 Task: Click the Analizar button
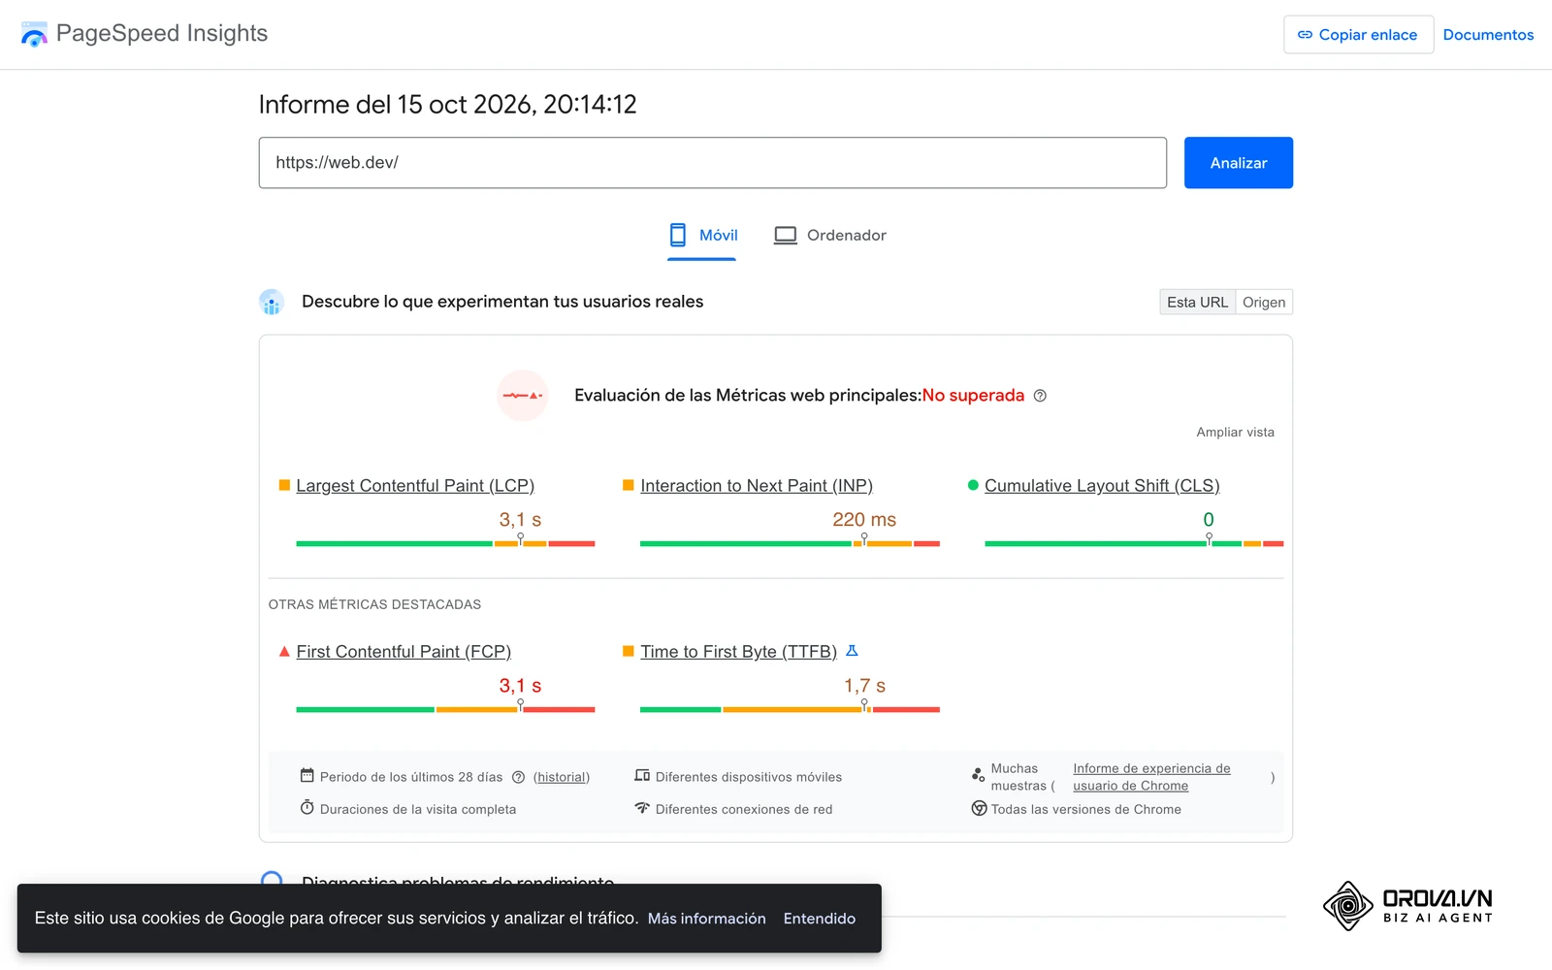(1238, 163)
